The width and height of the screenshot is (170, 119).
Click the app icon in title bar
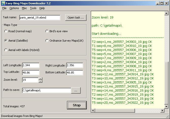click(x=3, y=3)
